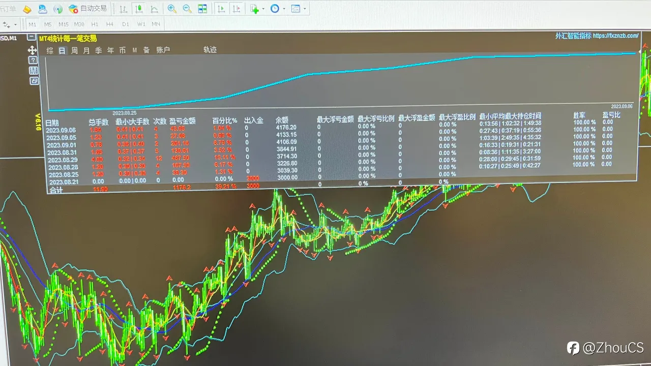Expand the periods clock dropdown arrow
This screenshot has width=651, height=366.
click(x=283, y=9)
